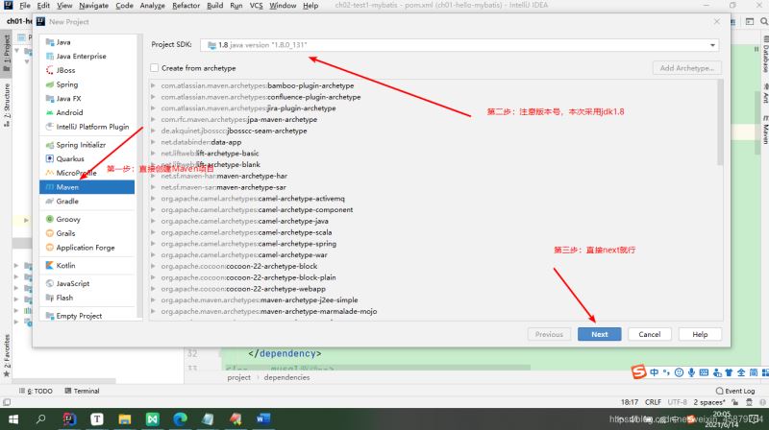Expand camel-archetype-java entry
Screen dimensions: 769x430
153,222
